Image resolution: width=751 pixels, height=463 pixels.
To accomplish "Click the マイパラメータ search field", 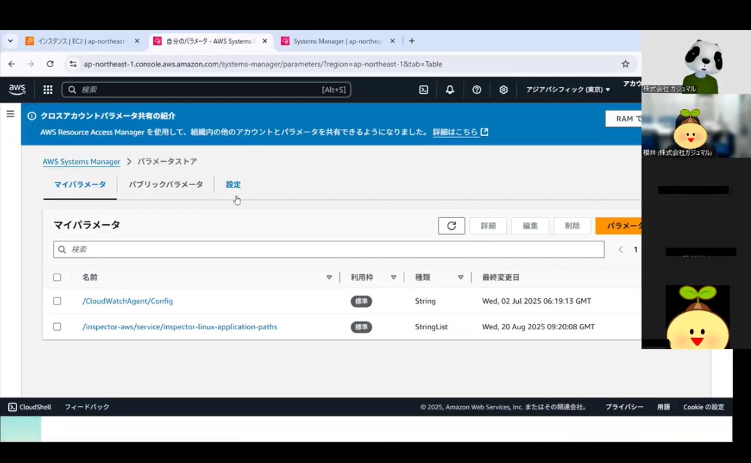I will pos(330,250).
